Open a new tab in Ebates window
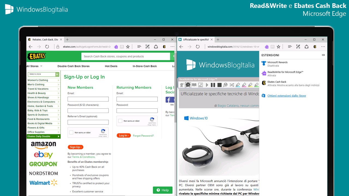This screenshot has width=349, height=196. pyautogui.click(x=67, y=39)
